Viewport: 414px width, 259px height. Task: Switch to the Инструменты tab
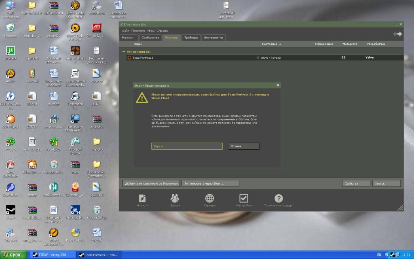pyautogui.click(x=213, y=38)
